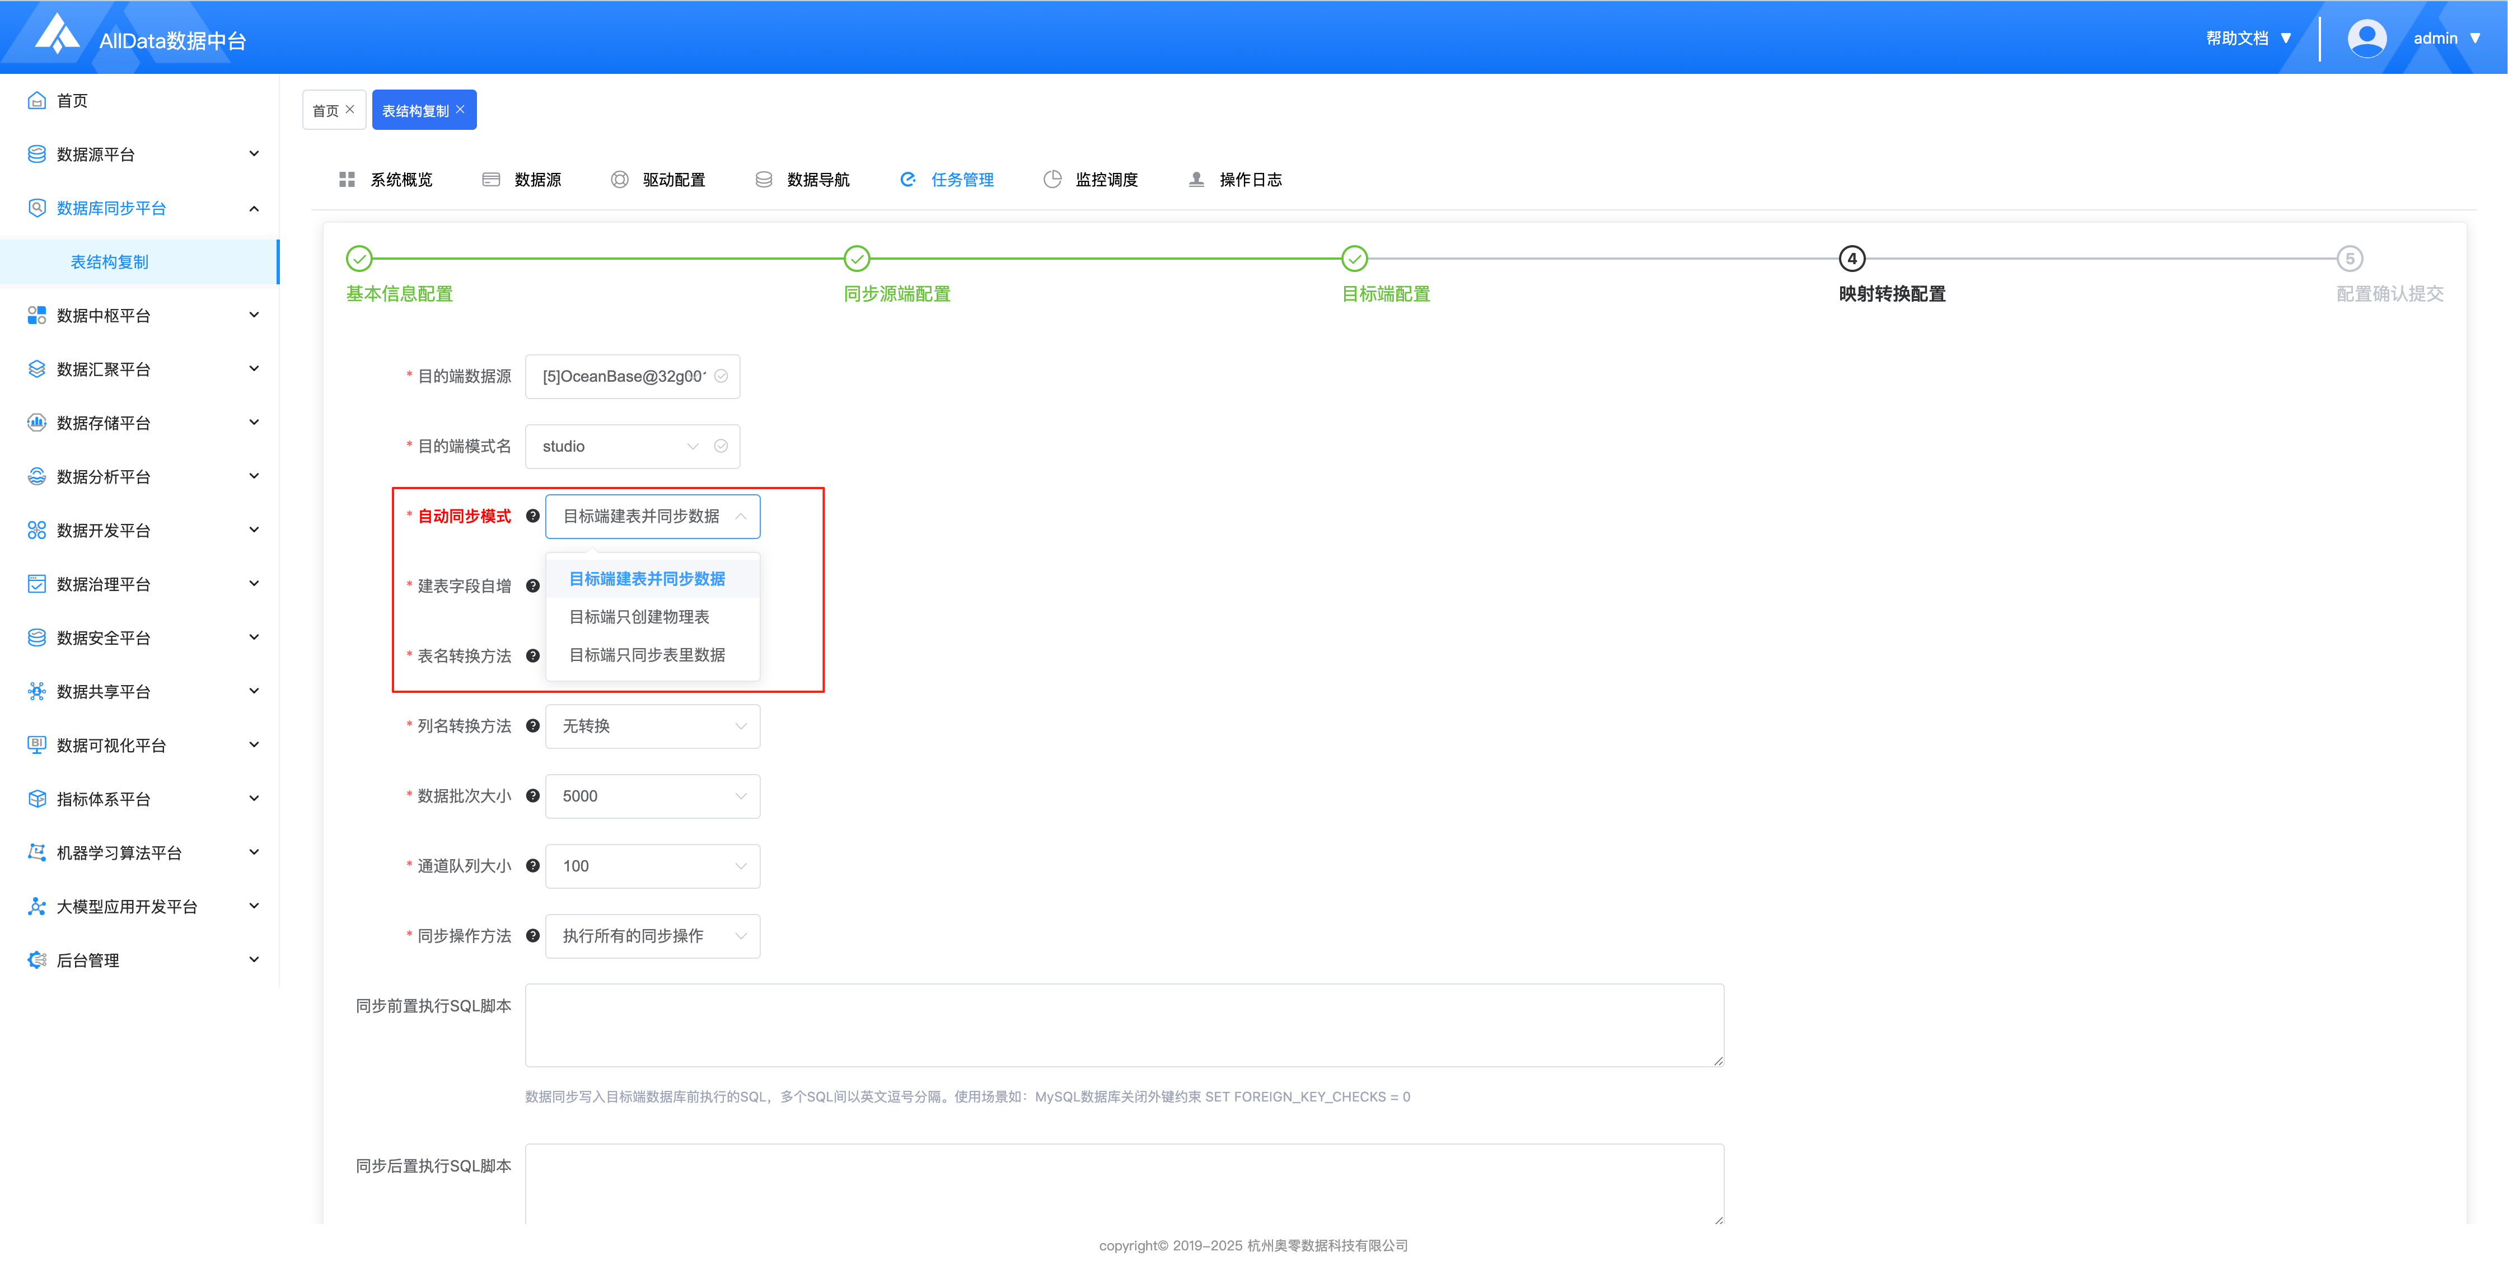Select 目标端只创建物理表 option
Viewport: 2508px width, 1275px height.
click(639, 617)
